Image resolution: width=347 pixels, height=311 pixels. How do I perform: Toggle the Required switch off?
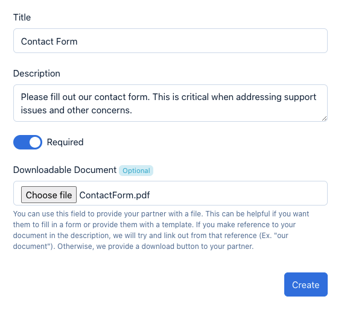pos(28,142)
